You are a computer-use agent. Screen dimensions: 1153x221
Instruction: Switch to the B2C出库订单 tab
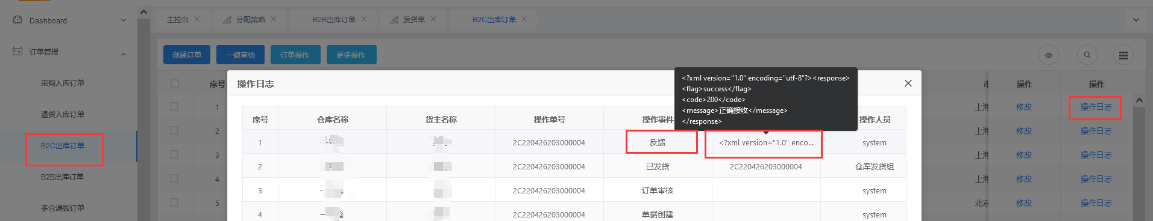pyautogui.click(x=494, y=19)
